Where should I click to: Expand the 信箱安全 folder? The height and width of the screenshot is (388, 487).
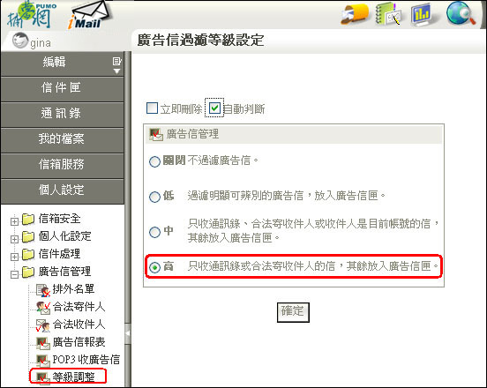(14, 221)
